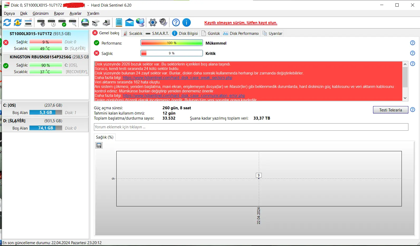This screenshot has height=246, width=420.
Task: Open the notepad report icon
Action: pyautogui.click(x=119, y=22)
